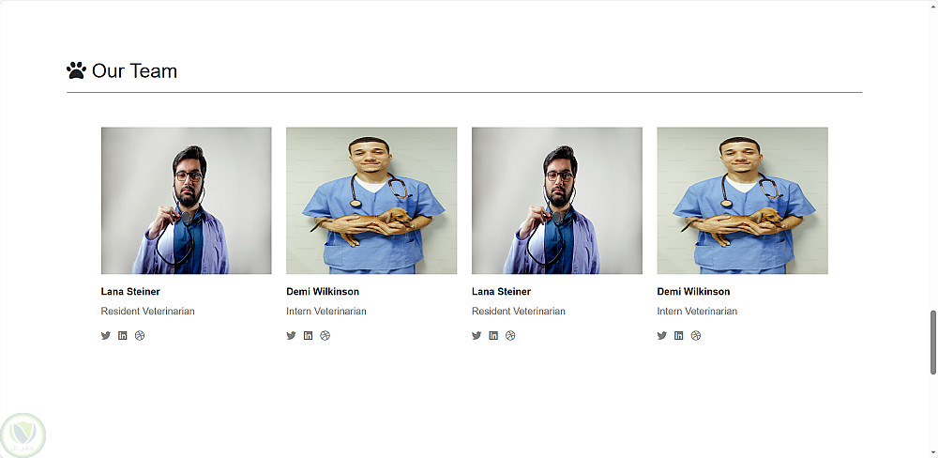Open first Lana Steiner's Twitter icon
The width and height of the screenshot is (938, 458).
point(106,335)
